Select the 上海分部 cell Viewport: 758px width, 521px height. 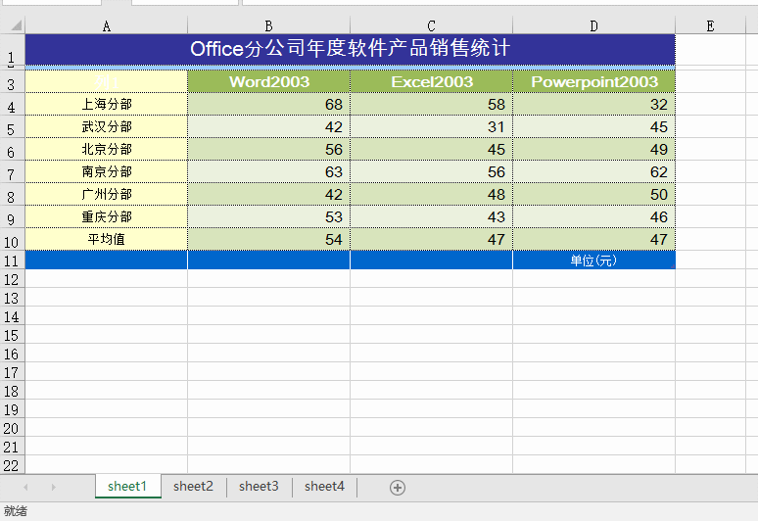[107, 104]
